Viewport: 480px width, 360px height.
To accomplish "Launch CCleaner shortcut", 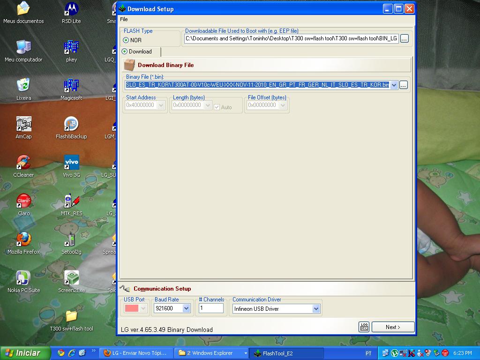I will click(23, 166).
